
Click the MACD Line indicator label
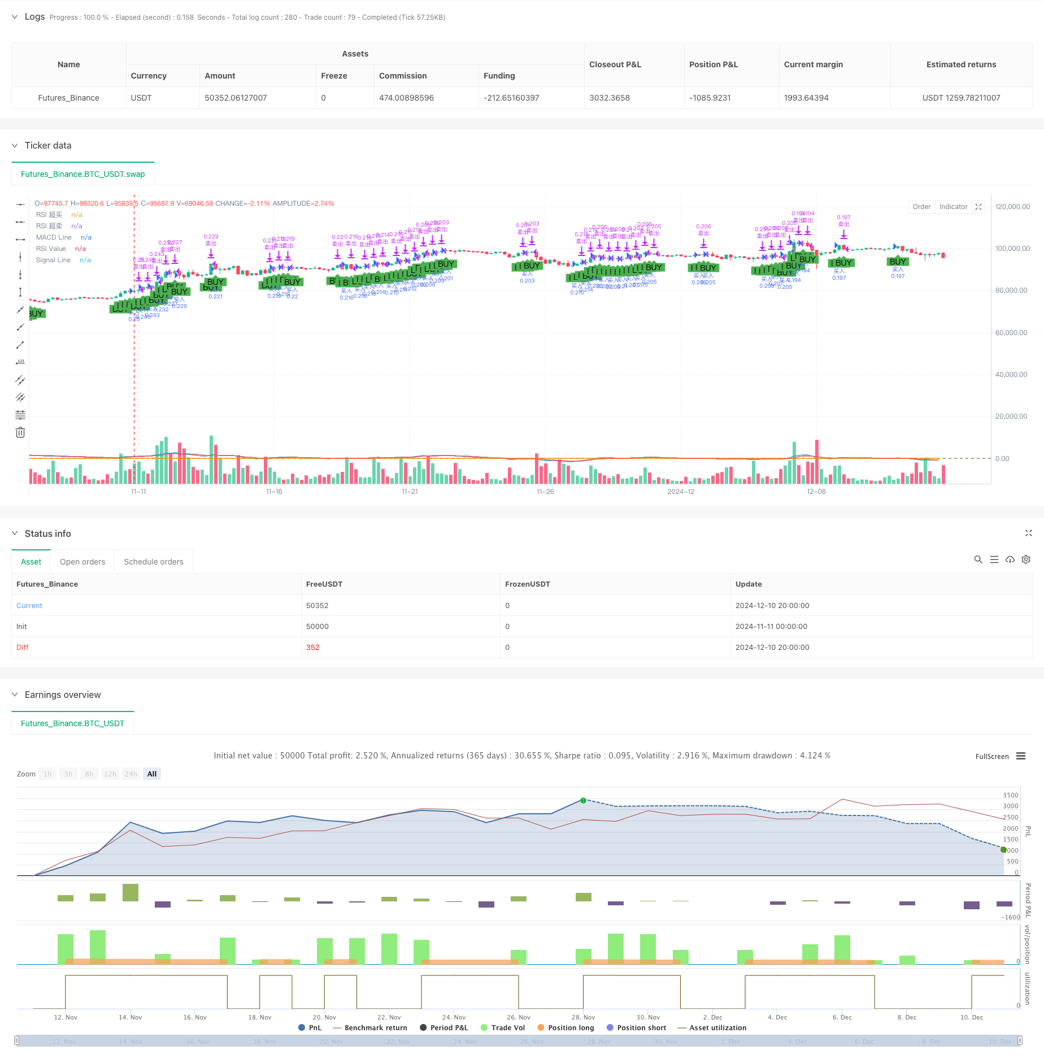54,237
